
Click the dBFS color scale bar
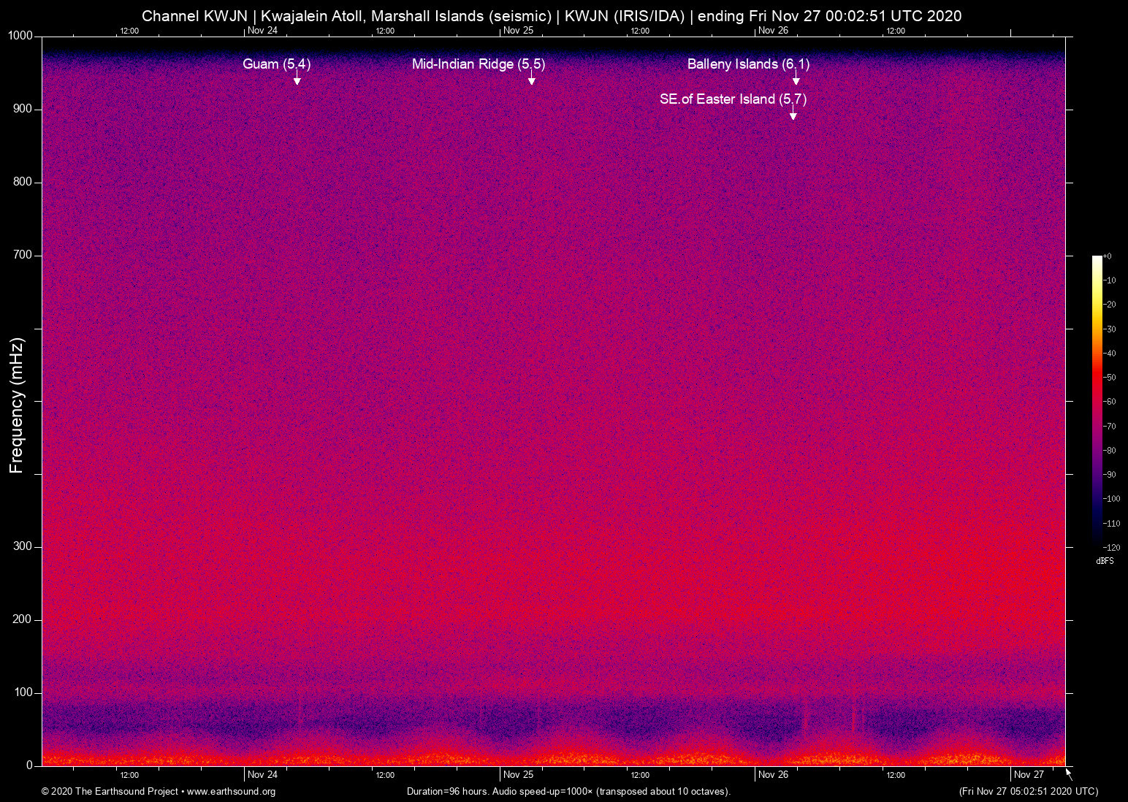point(1097,400)
